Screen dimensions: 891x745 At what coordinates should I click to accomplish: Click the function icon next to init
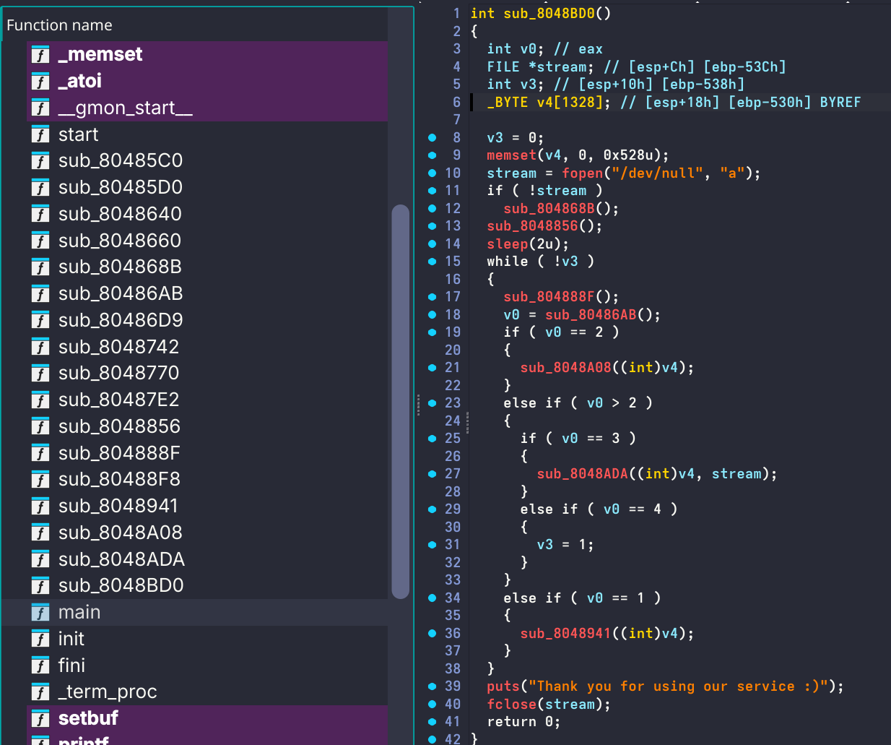[40, 639]
